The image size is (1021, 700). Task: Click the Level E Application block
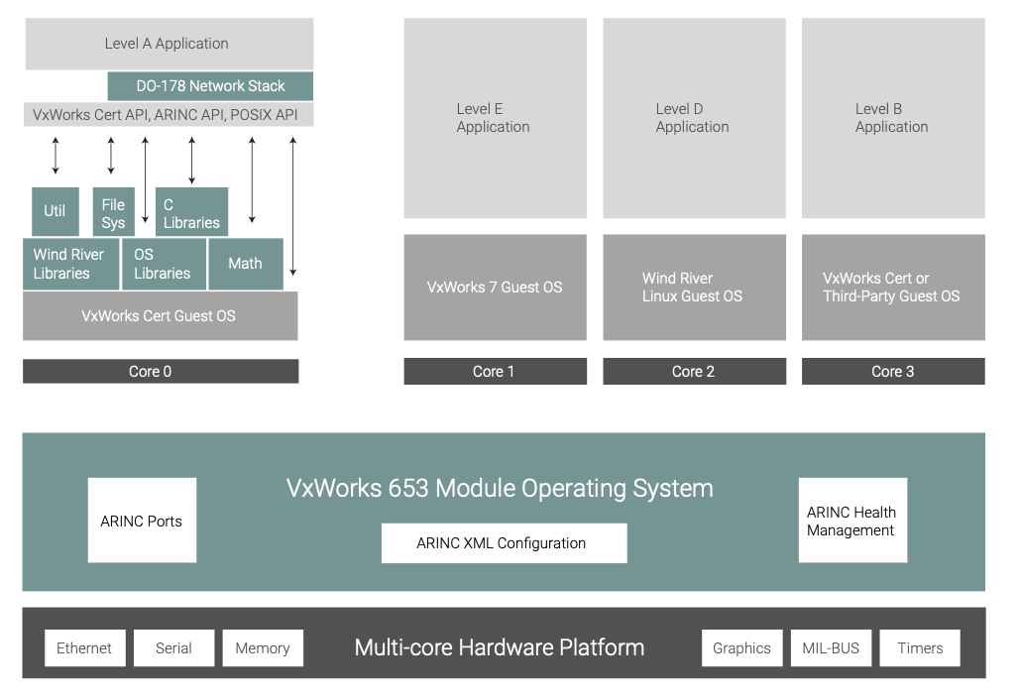495,118
